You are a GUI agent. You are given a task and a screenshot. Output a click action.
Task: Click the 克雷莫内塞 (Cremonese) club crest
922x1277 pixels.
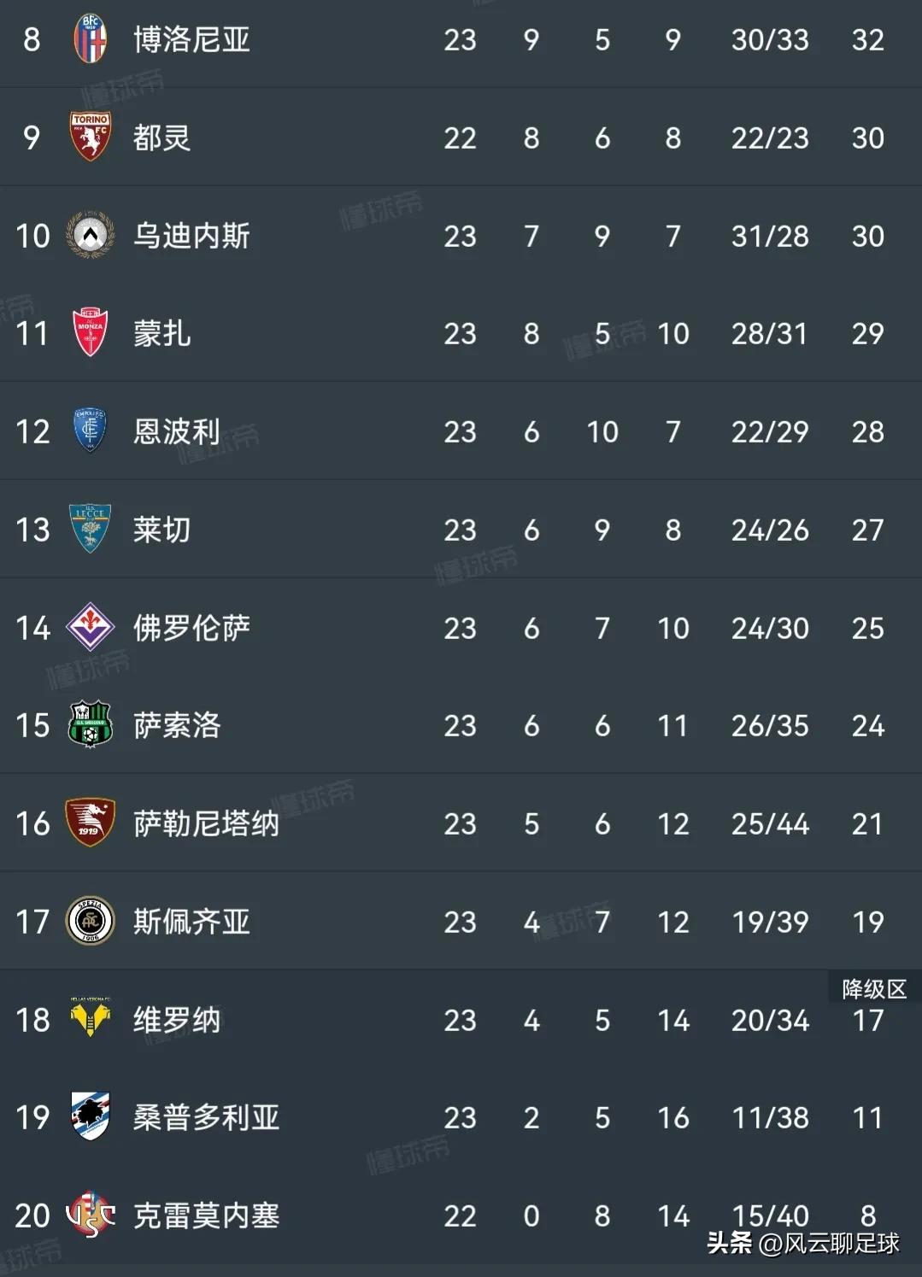89,1215
